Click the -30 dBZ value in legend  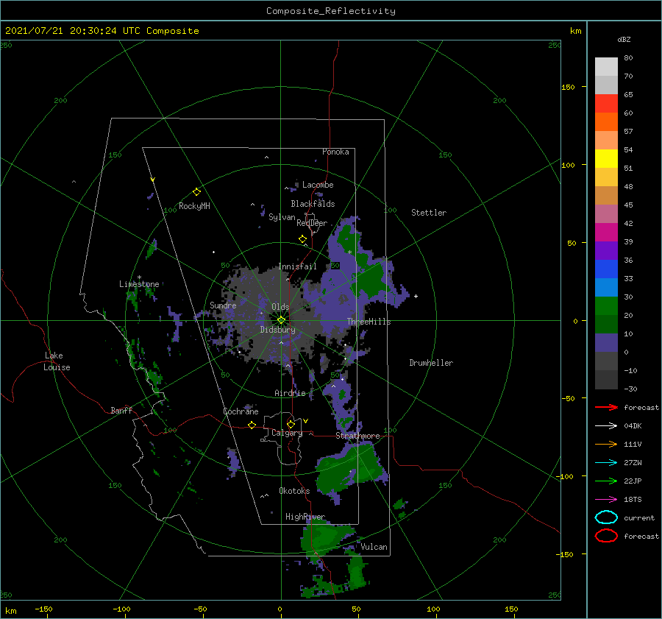point(630,389)
